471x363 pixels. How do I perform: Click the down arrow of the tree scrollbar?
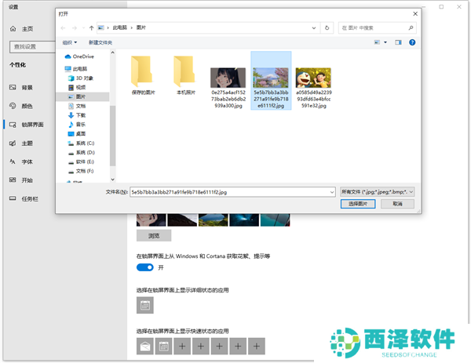click(x=112, y=180)
